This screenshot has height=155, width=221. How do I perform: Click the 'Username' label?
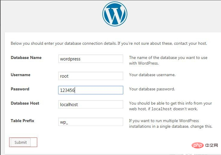click(x=21, y=75)
